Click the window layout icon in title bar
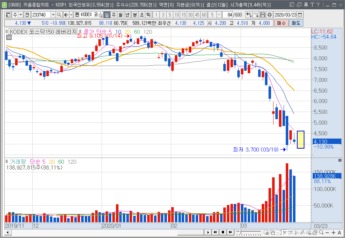Screen dimensions: 345x238 point(292,5)
